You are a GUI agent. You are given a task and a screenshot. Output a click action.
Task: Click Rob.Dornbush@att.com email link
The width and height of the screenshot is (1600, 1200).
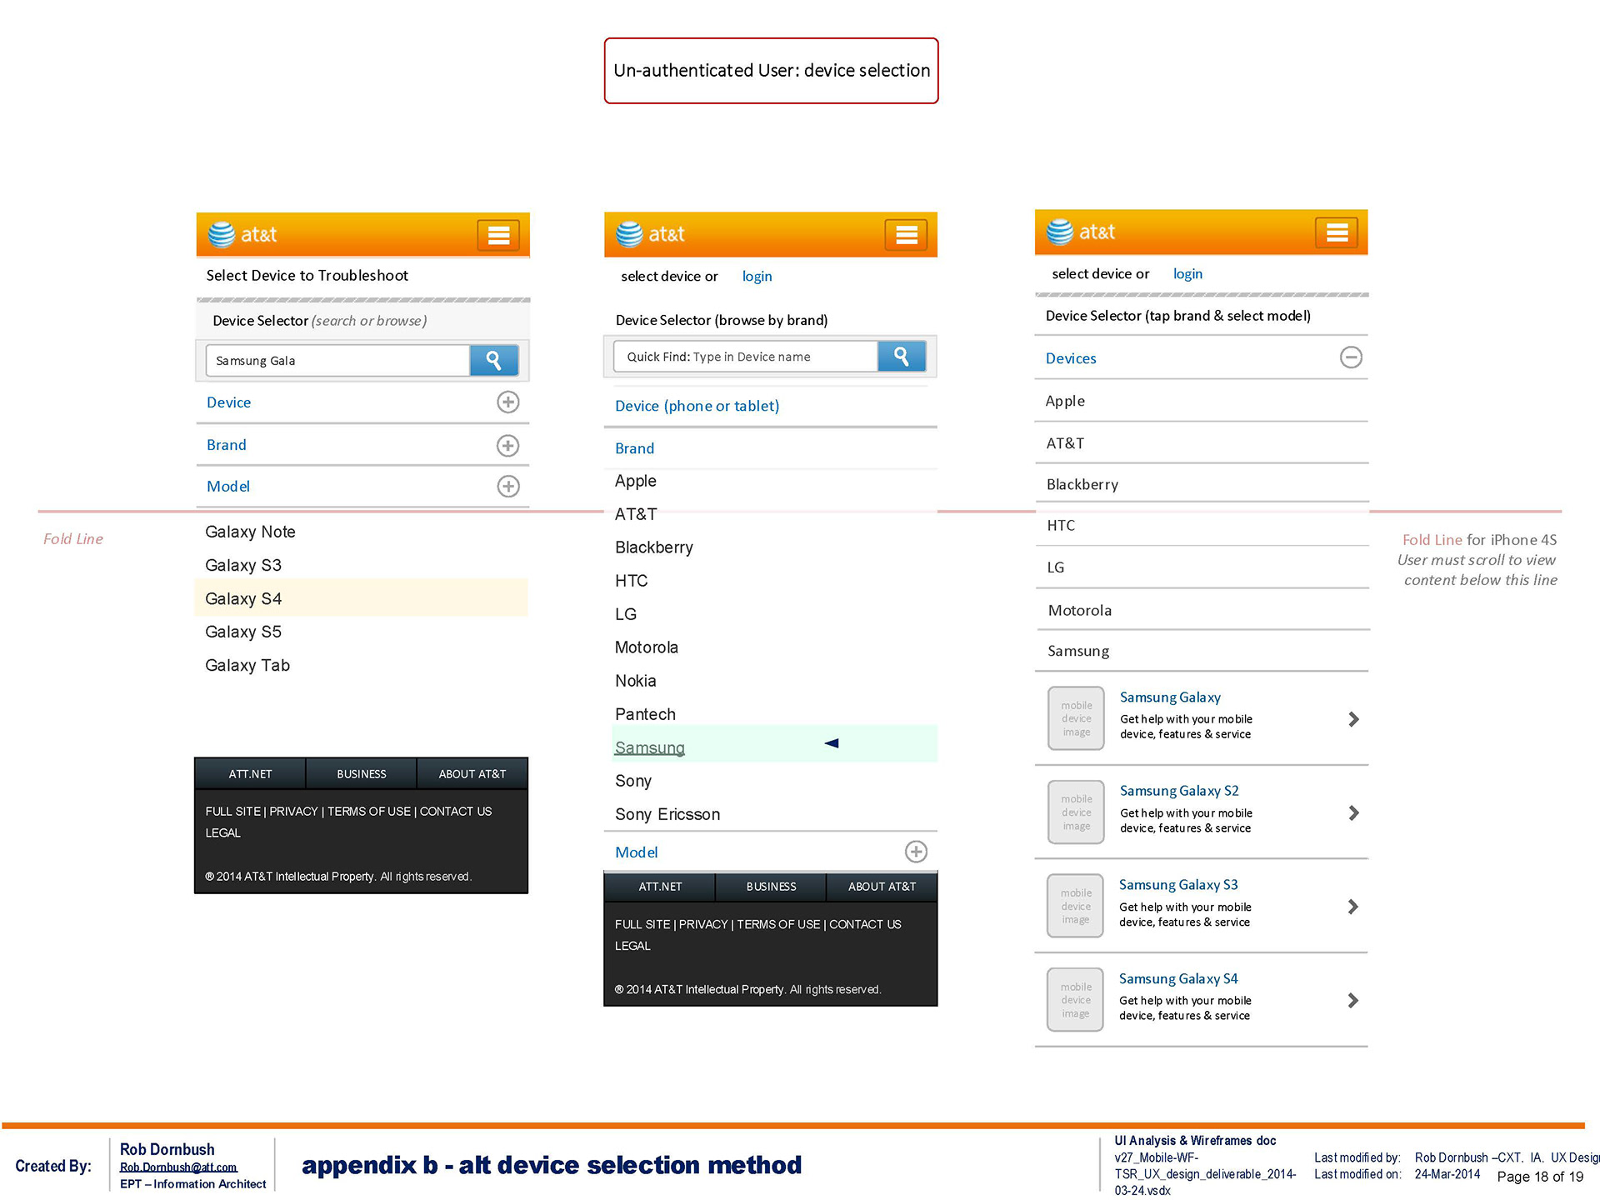178,1167
